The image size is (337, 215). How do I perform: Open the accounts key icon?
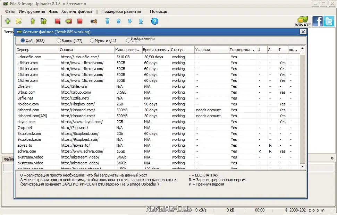pyautogui.click(x=94, y=21)
